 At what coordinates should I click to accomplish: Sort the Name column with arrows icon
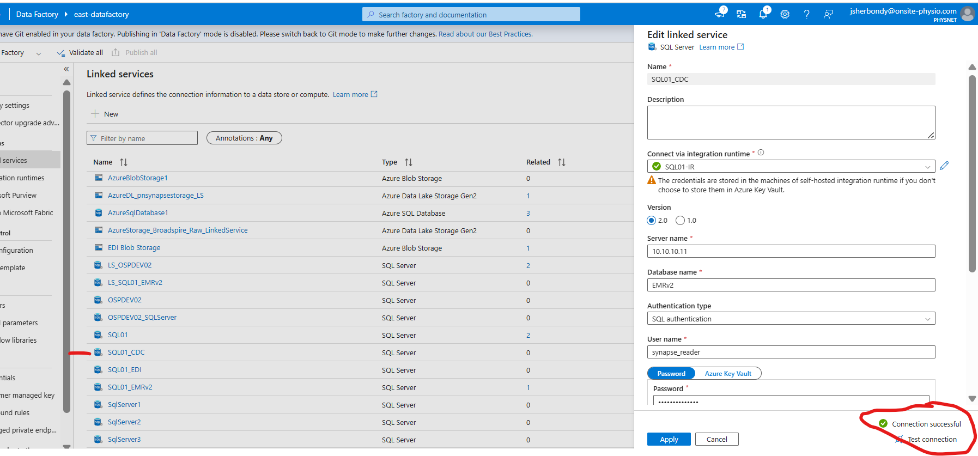pos(124,162)
